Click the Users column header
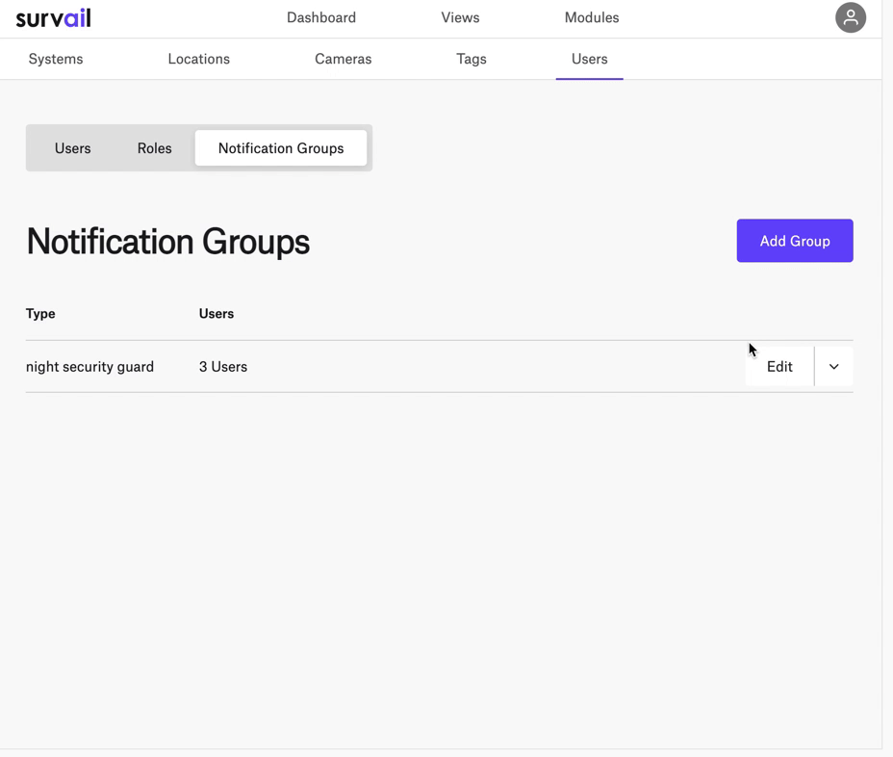The image size is (893, 757). coord(217,314)
